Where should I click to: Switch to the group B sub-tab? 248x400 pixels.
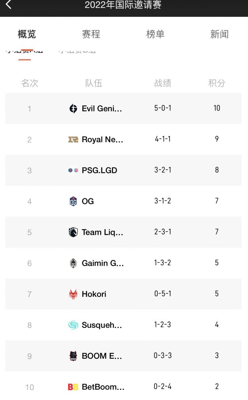pos(77,51)
